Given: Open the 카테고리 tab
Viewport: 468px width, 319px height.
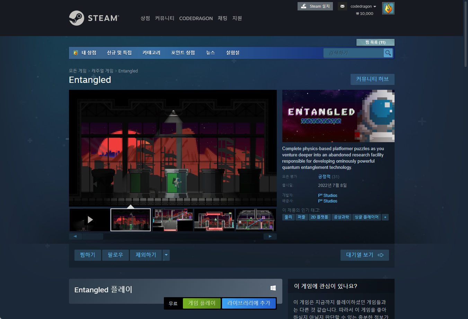Looking at the screenshot, I should tap(151, 53).
